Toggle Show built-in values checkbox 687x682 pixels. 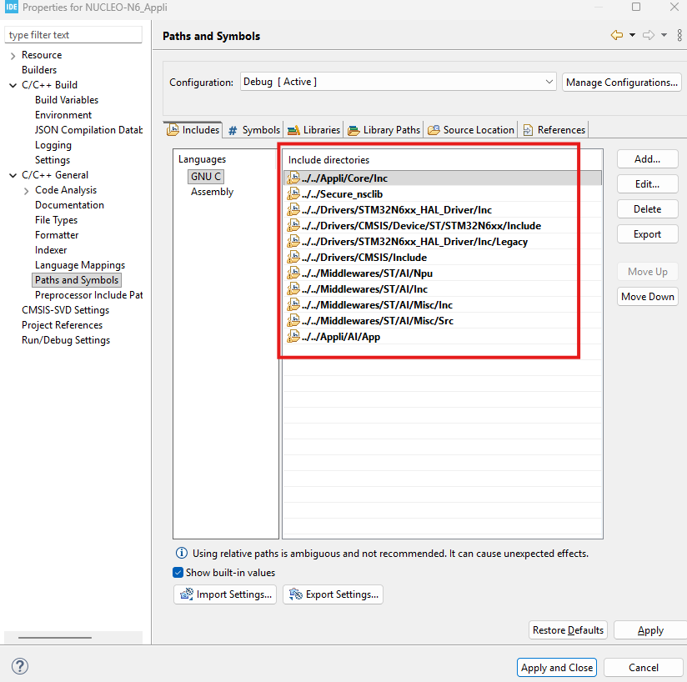[178, 573]
